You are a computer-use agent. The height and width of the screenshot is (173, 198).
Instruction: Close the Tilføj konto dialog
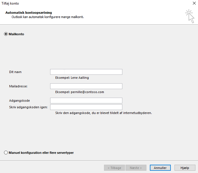(194, 3)
